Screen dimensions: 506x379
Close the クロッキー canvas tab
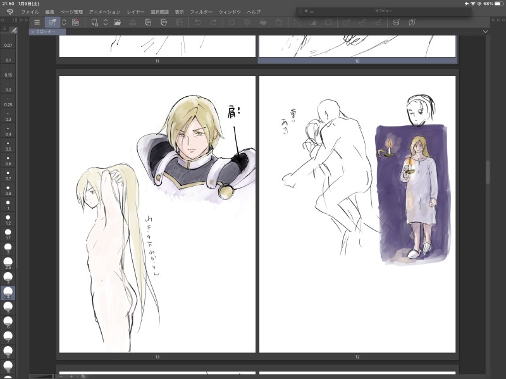pos(33,32)
